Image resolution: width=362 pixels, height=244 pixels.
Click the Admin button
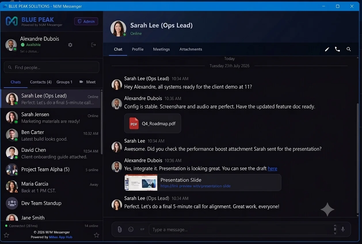[86, 21]
